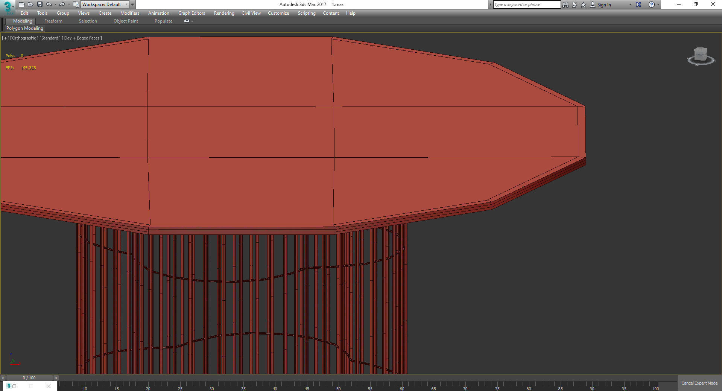Open the Tools menu
This screenshot has width=722, height=391.
pyautogui.click(x=42, y=13)
